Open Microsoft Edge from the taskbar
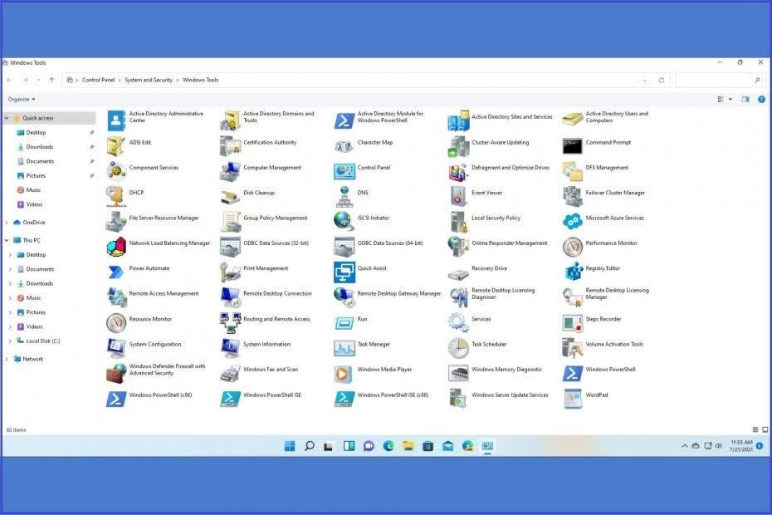 (388, 446)
